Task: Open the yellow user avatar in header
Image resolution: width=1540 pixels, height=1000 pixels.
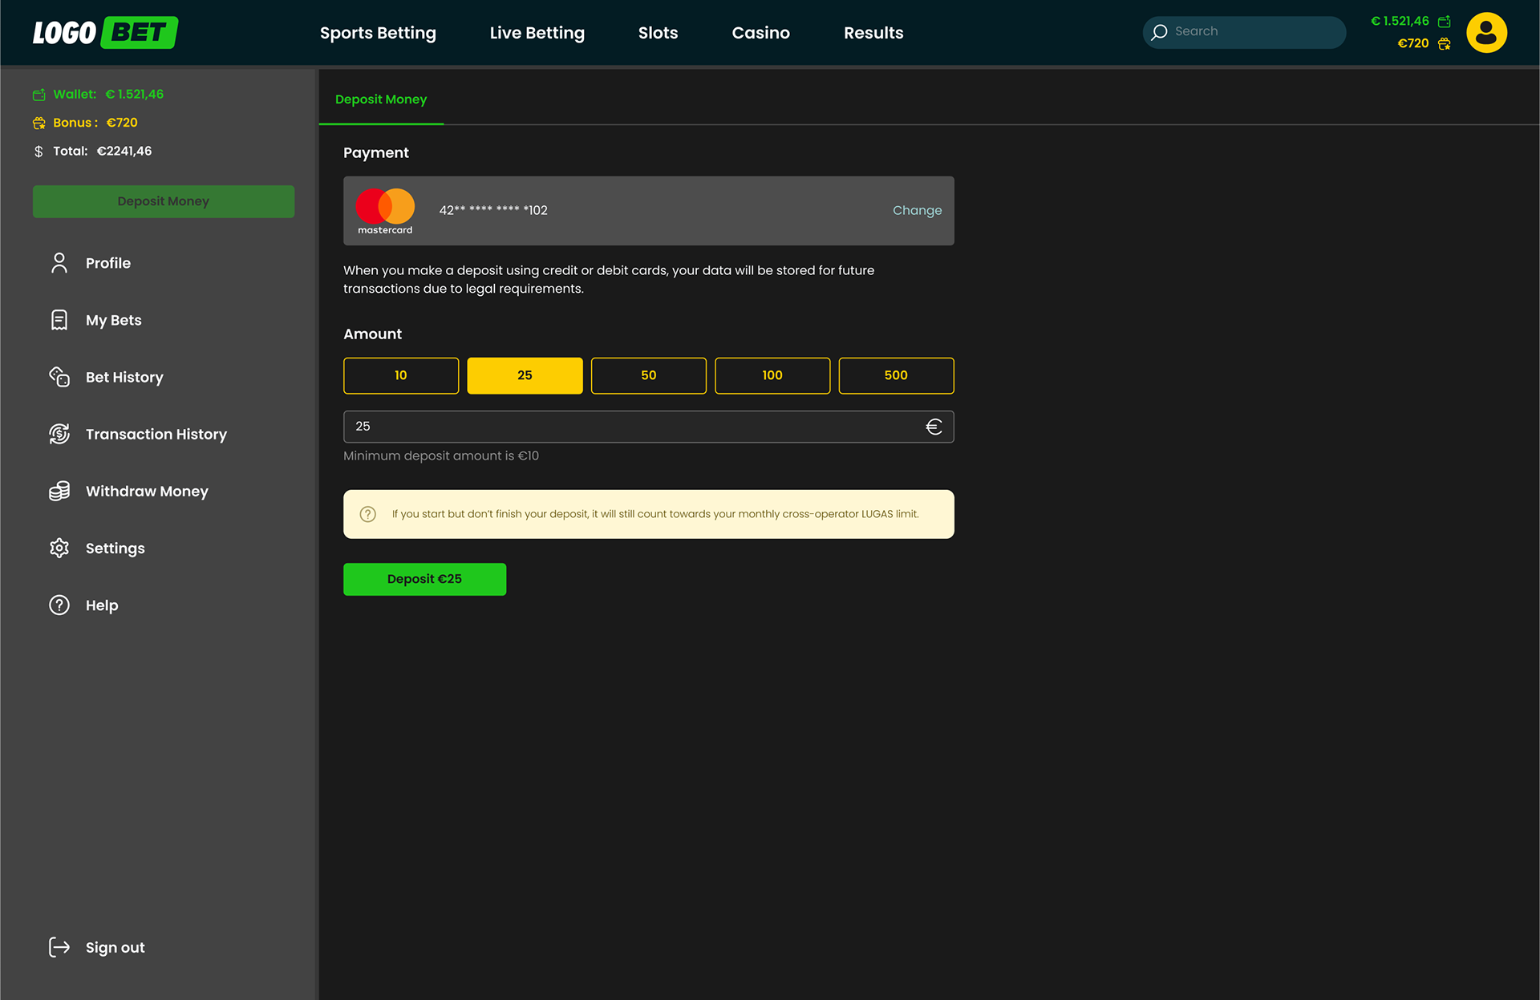Action: [1486, 33]
